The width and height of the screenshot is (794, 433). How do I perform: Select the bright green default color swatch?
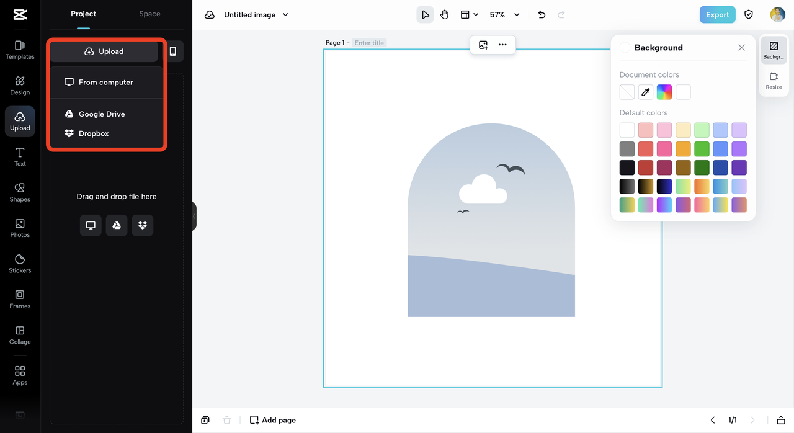[x=702, y=149]
